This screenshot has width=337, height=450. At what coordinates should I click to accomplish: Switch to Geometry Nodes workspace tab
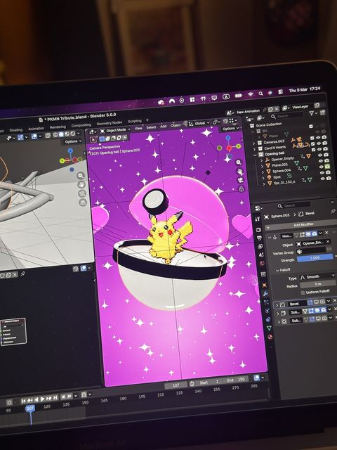tap(110, 123)
